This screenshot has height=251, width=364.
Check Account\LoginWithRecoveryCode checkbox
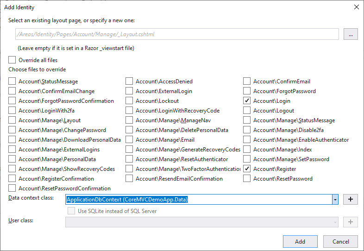tap(129, 111)
